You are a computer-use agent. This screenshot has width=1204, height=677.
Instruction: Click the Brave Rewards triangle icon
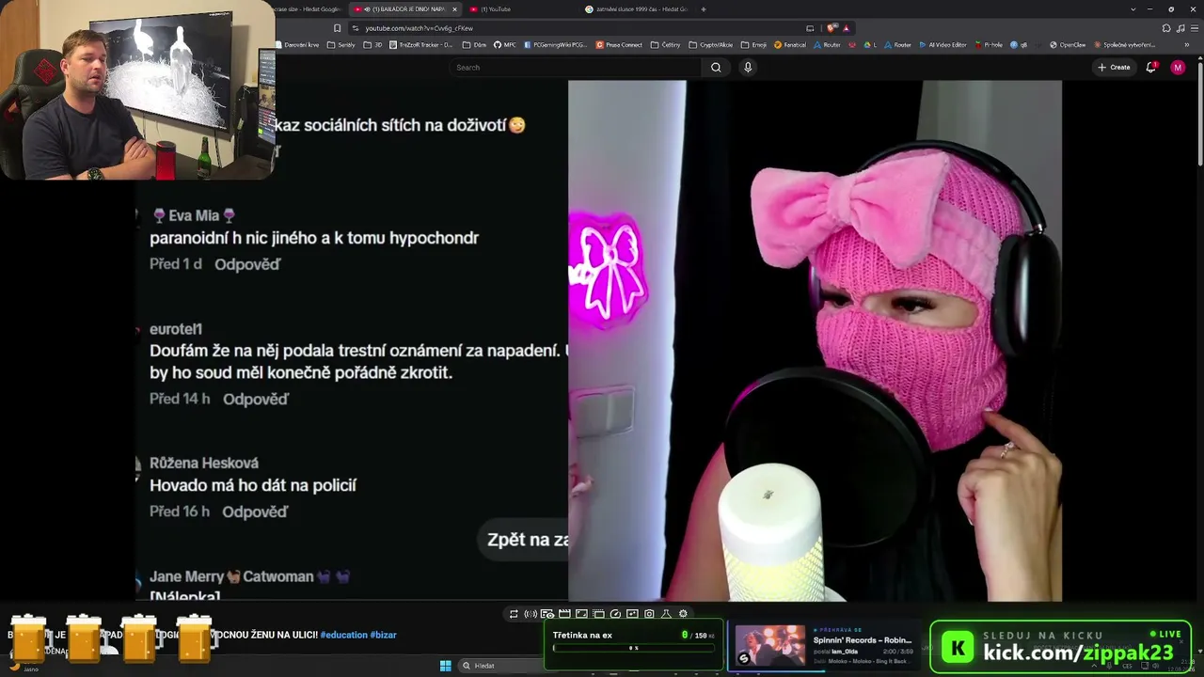point(846,28)
